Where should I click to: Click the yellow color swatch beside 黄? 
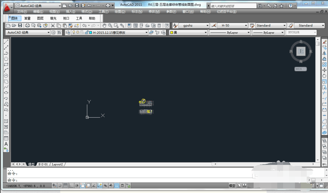pos(171,32)
